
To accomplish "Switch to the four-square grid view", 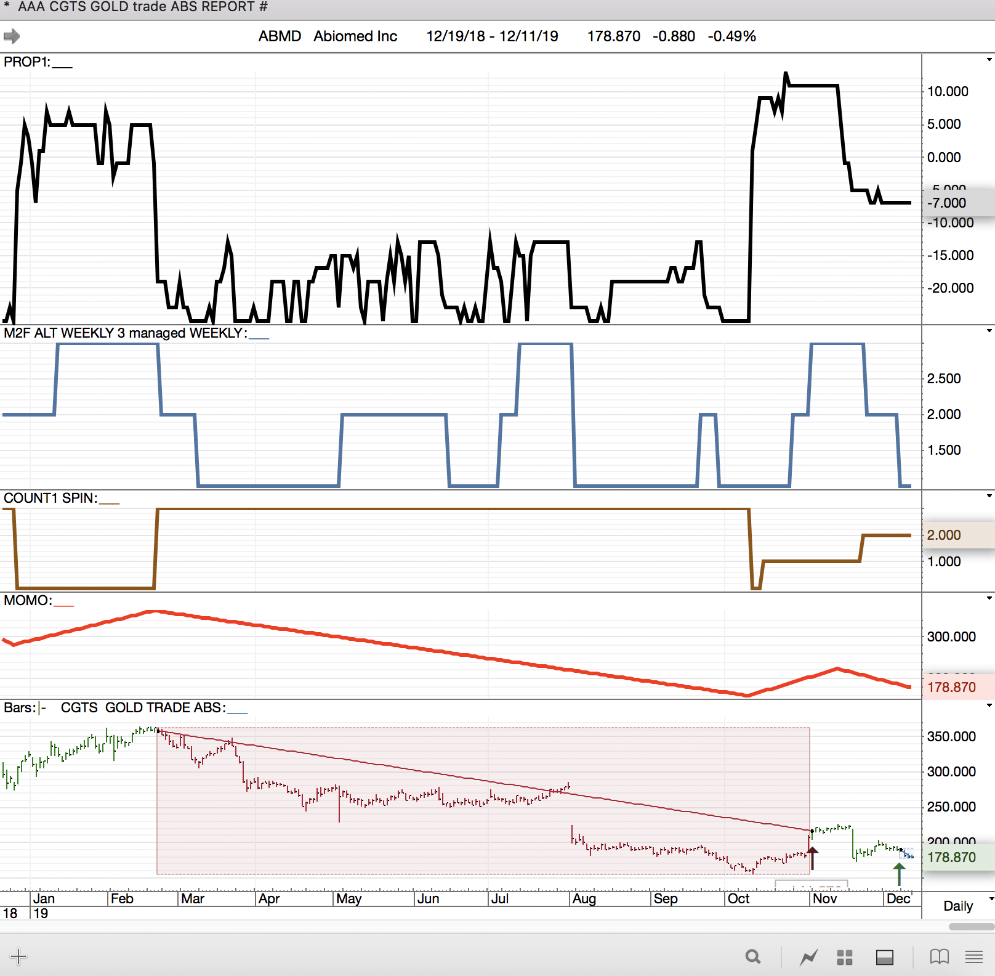I will coord(845,957).
